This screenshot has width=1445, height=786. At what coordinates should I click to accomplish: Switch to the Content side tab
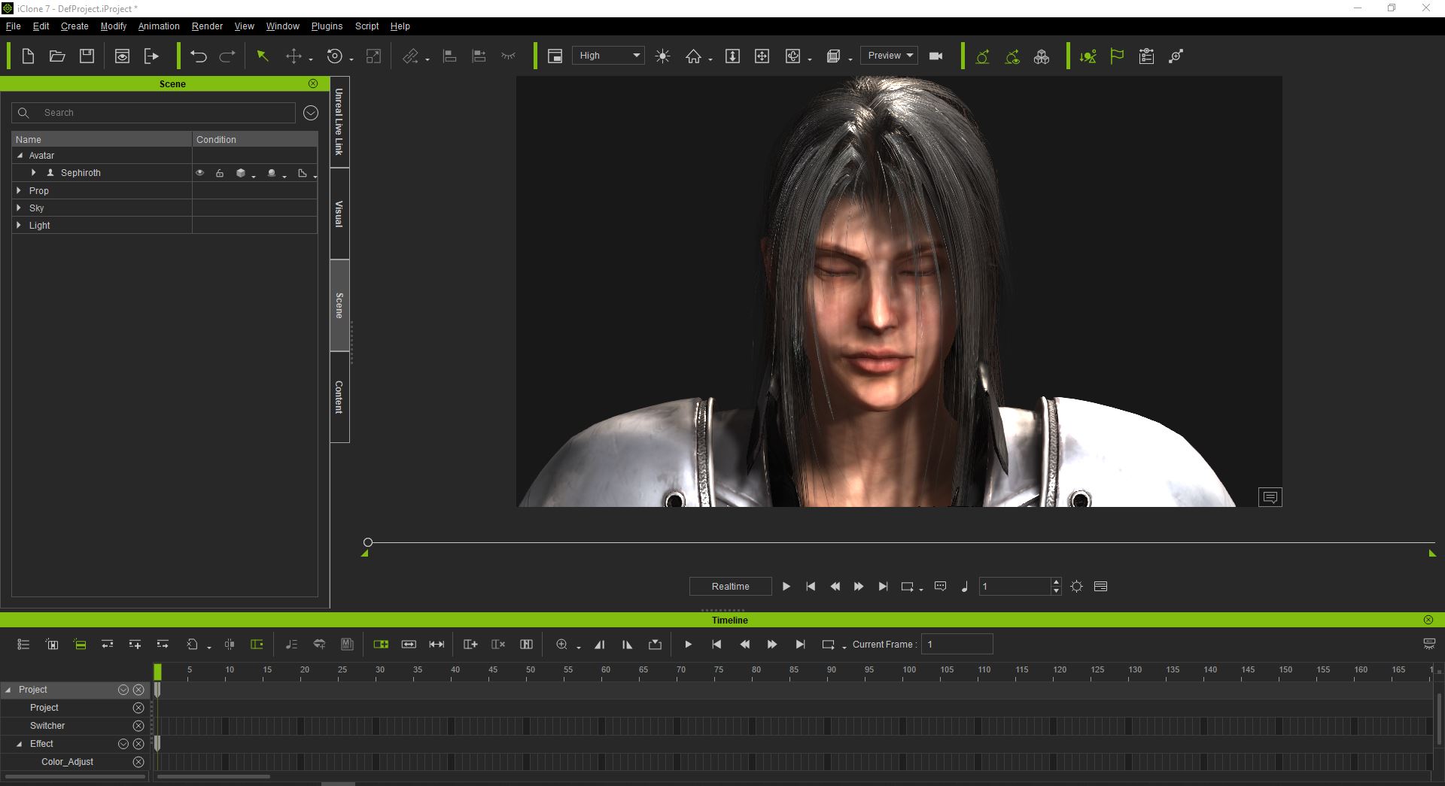[x=339, y=397]
